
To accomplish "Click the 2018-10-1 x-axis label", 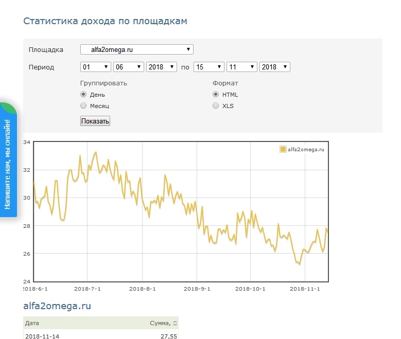I will pyautogui.click(x=250, y=289).
